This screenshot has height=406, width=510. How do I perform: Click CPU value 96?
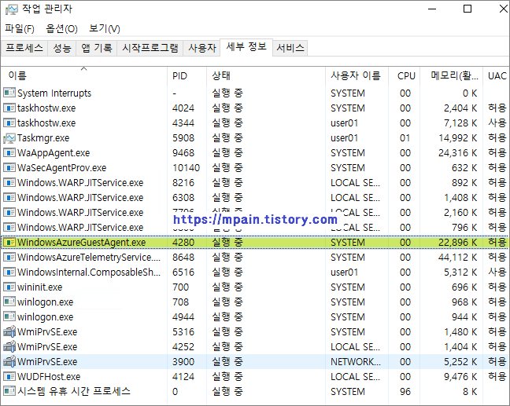pos(405,392)
